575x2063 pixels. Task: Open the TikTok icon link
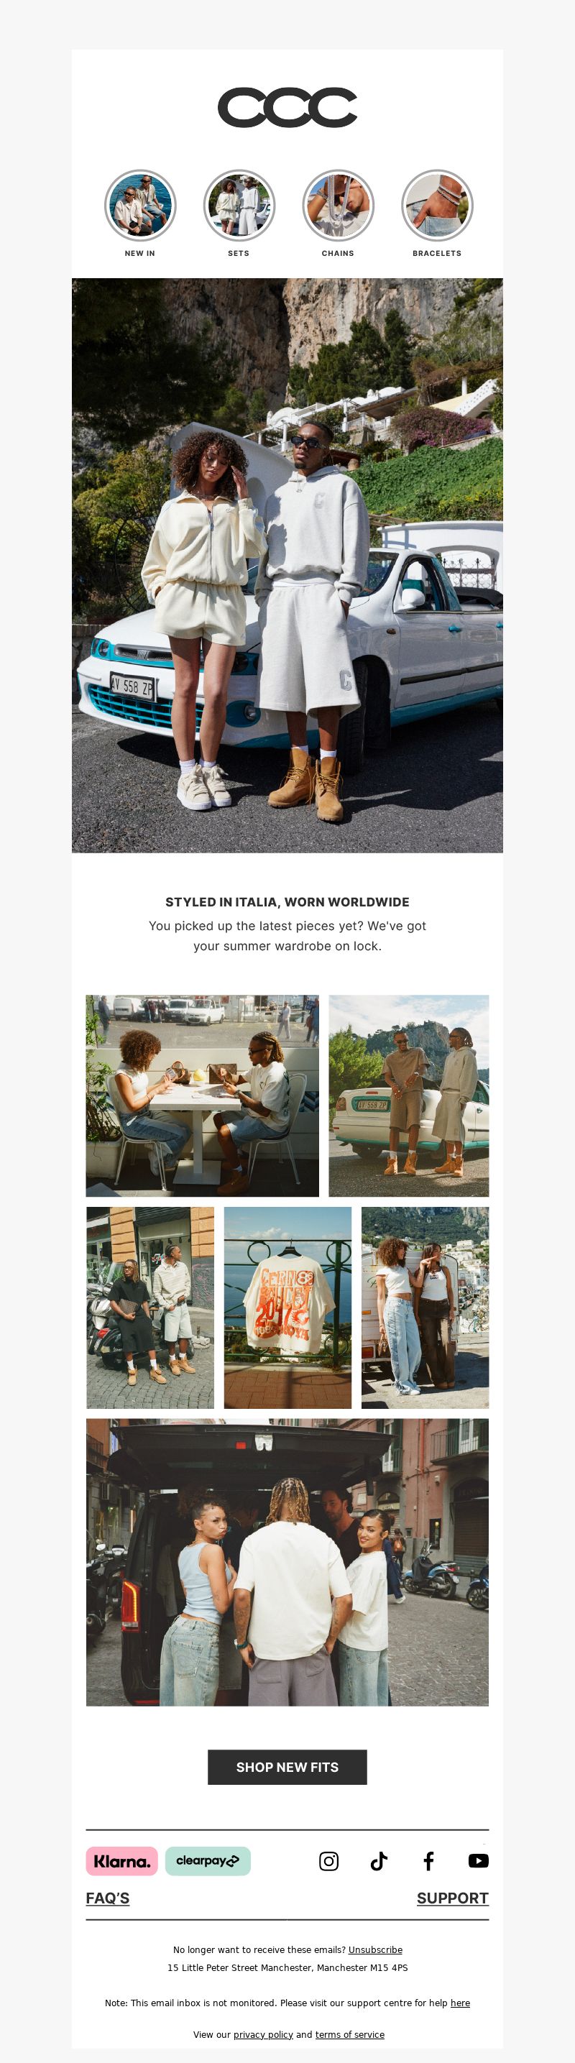tap(379, 1860)
